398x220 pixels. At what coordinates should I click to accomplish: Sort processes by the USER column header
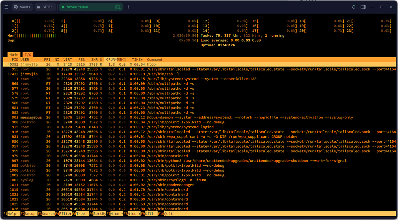(25, 60)
